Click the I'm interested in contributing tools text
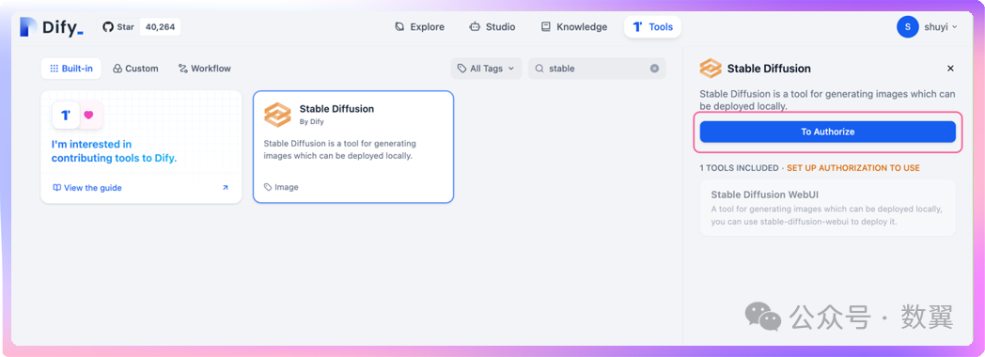 coord(114,151)
